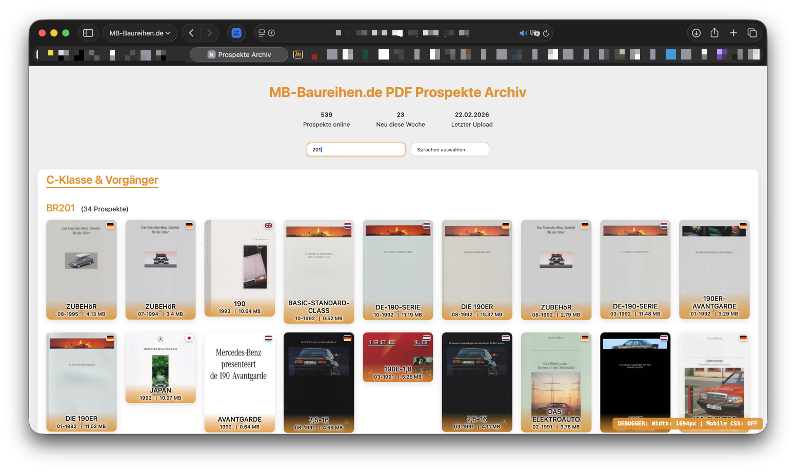Screen dimensions: 796x472
Task: Open the Basic-Standard-Class brochure
Action: 319,271
